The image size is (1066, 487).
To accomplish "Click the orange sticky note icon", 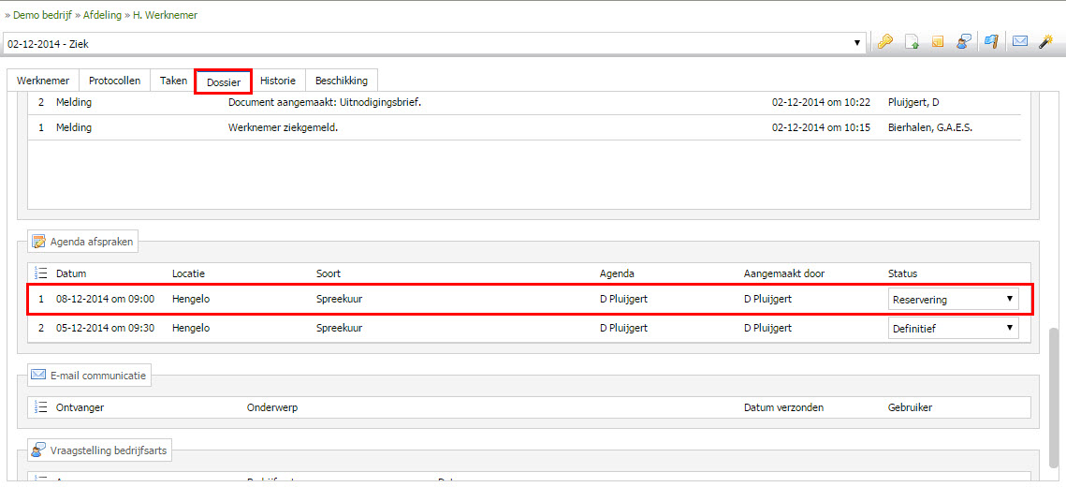I will (937, 42).
